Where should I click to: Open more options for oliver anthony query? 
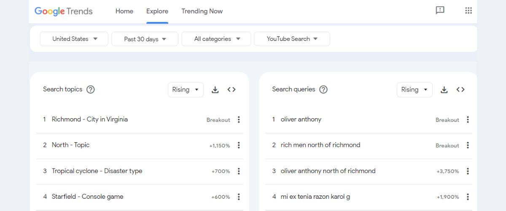[468, 119]
